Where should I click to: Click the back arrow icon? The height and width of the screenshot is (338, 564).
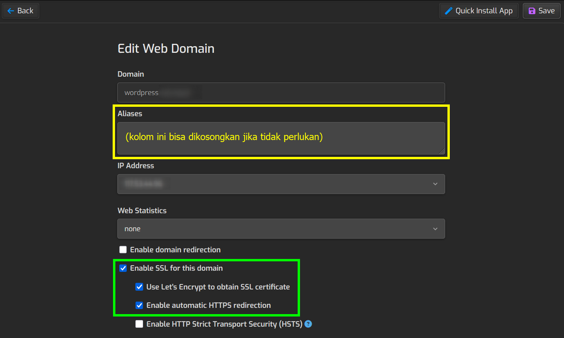pos(11,11)
